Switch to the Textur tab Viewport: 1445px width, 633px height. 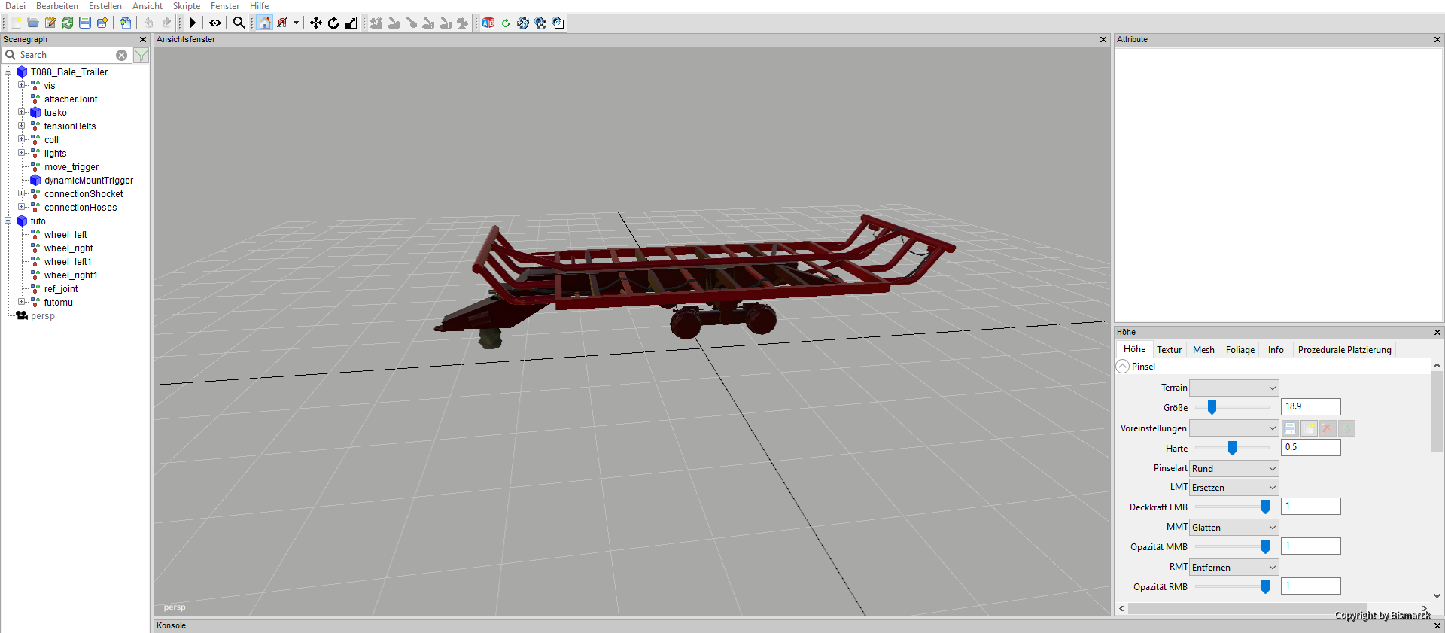[1169, 350]
